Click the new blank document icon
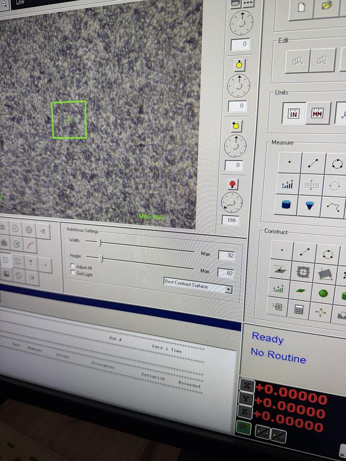346x461 pixels. pyautogui.click(x=301, y=7)
